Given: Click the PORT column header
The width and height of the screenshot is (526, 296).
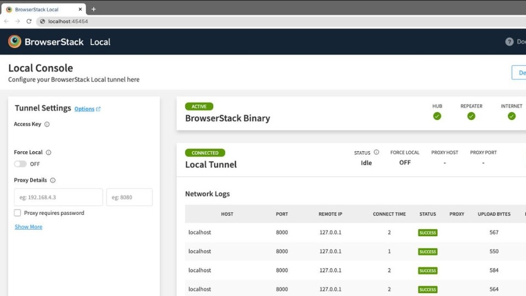Looking at the screenshot, I should [282, 214].
